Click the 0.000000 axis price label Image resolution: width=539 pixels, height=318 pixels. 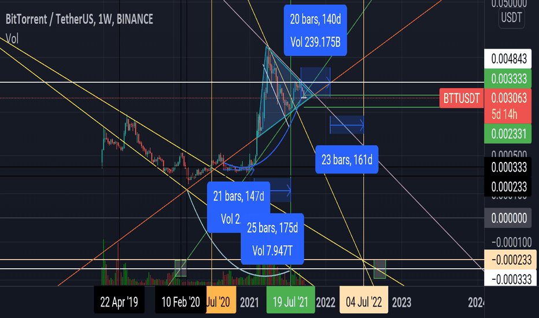[x=509, y=218]
